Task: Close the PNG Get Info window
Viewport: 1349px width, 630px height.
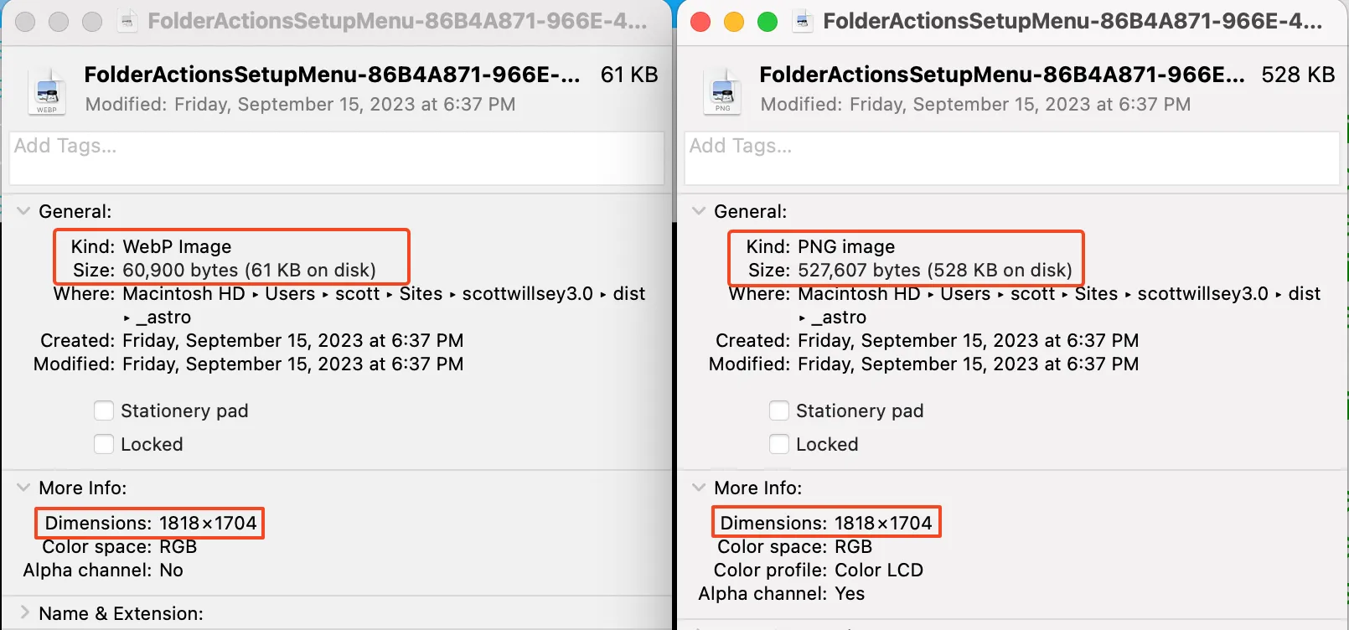Action: 701,21
